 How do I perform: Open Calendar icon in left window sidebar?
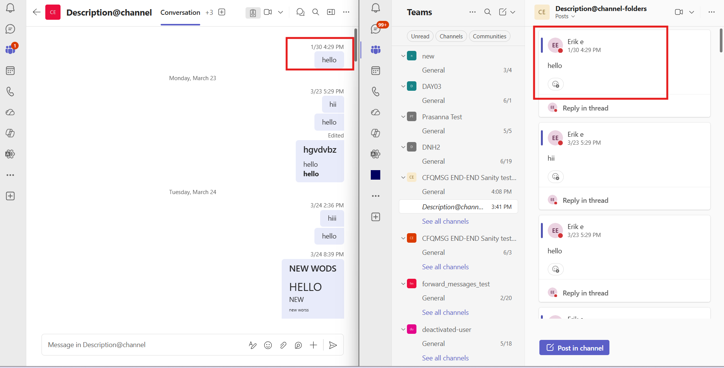pos(10,71)
